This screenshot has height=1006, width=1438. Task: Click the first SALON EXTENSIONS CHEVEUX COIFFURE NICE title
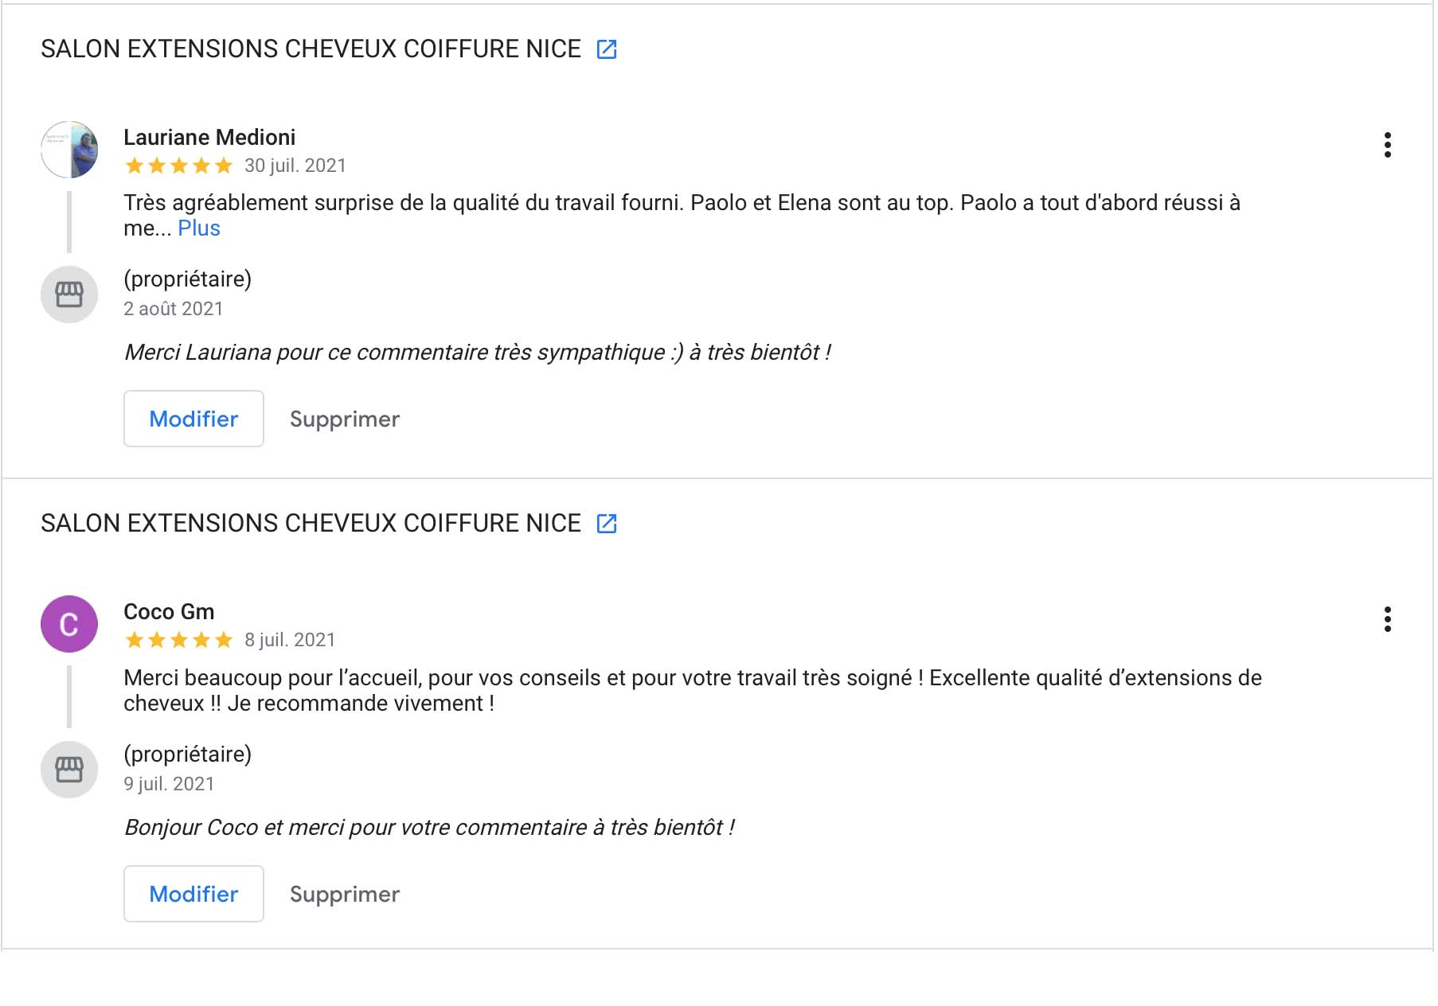point(311,49)
